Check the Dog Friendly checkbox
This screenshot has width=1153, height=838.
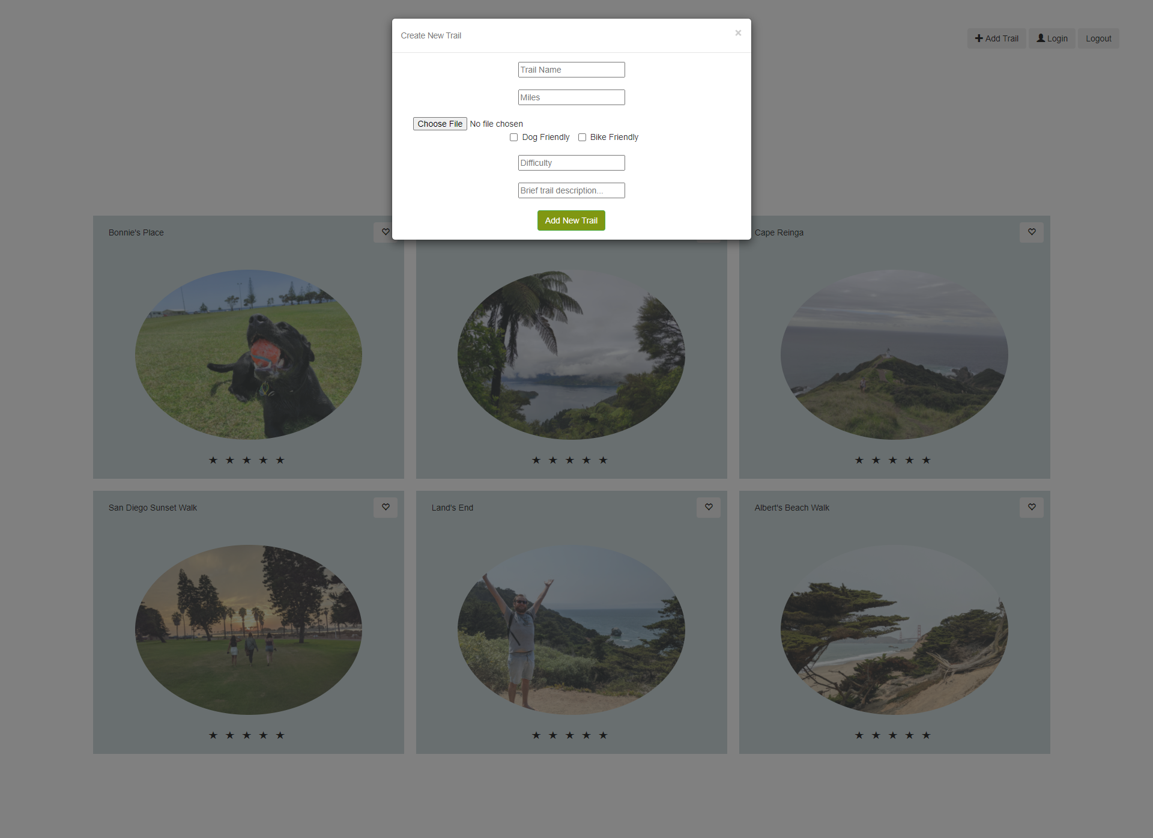click(x=513, y=138)
